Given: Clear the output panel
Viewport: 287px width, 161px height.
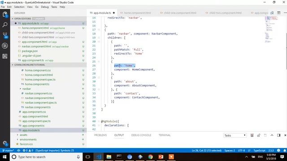Looking at the screenshot, I should click(252, 135).
